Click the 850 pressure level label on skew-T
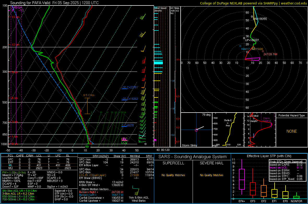 5,134
